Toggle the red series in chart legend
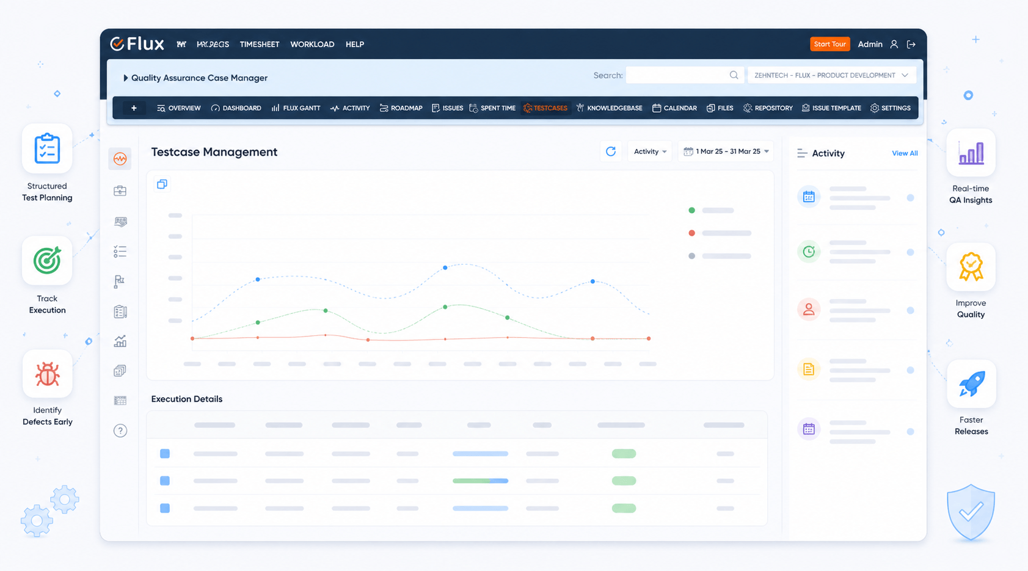The image size is (1028, 571). [720, 233]
